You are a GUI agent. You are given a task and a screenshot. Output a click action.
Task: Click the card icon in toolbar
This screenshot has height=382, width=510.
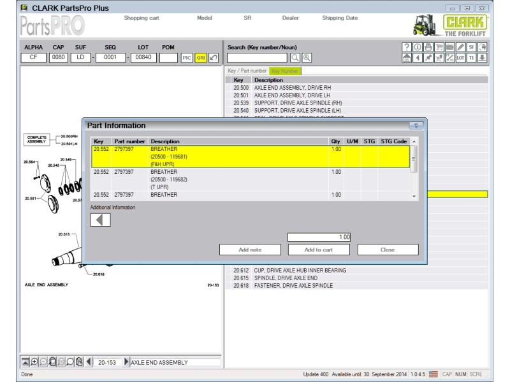(449, 47)
